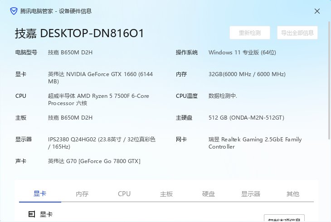This screenshot has height=222, width=331.
Task: Close the hardware info window
Action: pos(317,11)
